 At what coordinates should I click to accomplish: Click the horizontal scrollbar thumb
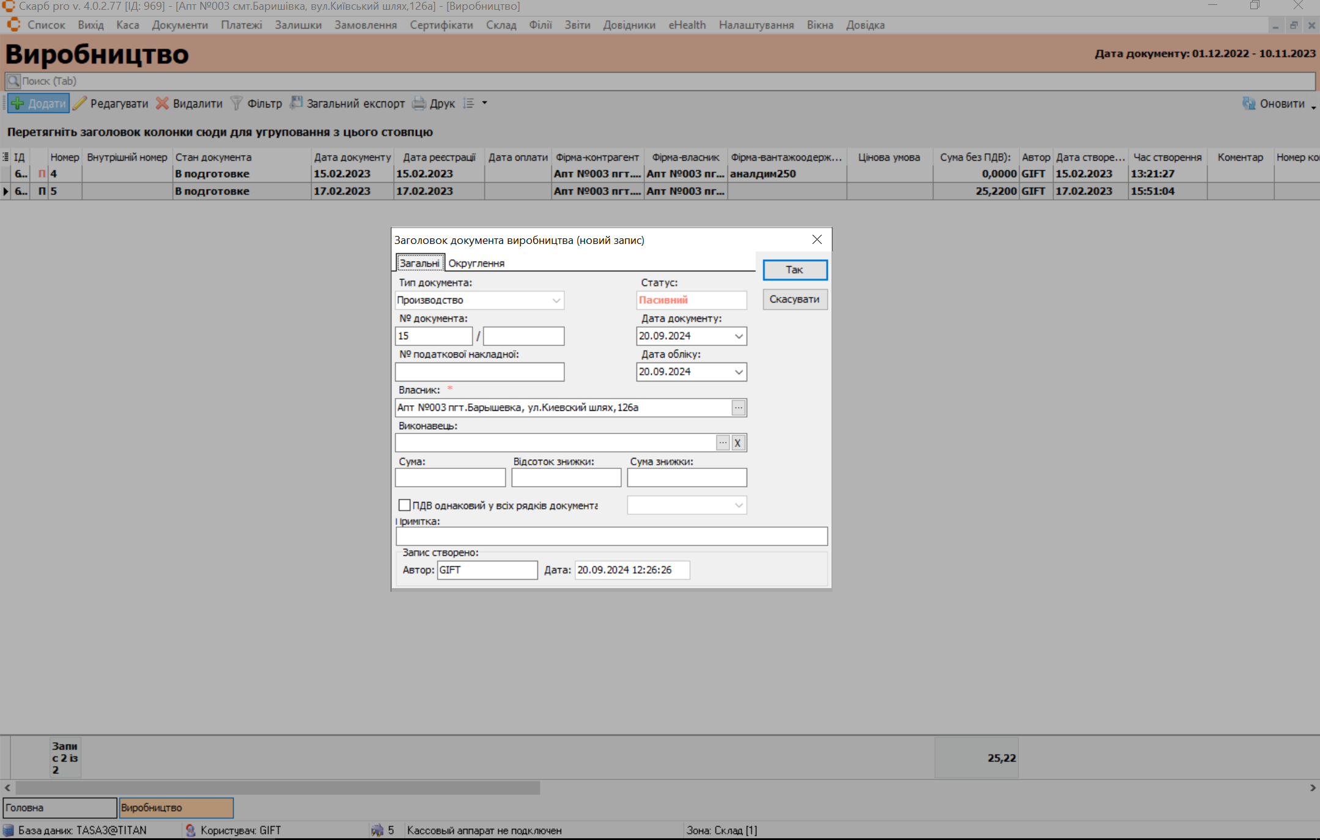(x=278, y=788)
